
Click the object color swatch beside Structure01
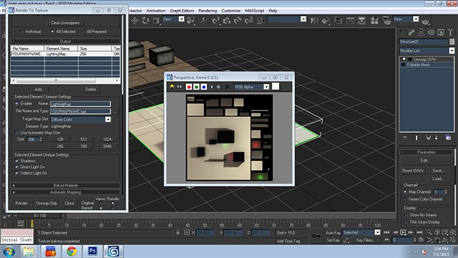[452, 42]
